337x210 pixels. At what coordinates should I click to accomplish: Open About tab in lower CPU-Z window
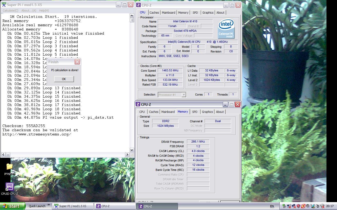[x=220, y=112]
